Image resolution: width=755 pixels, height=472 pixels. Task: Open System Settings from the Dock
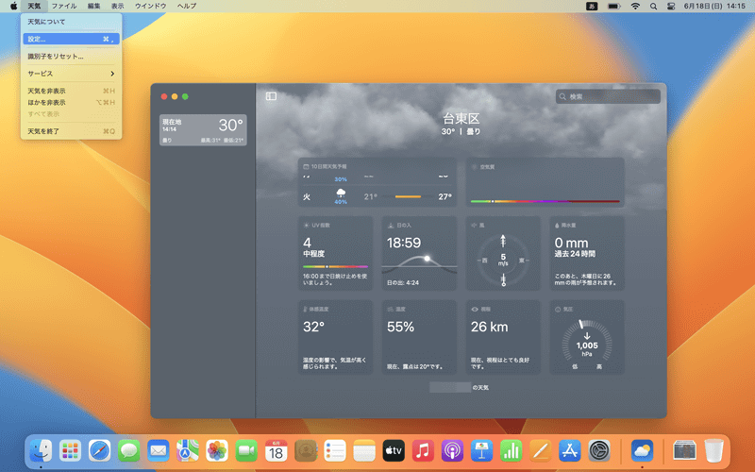(x=599, y=451)
